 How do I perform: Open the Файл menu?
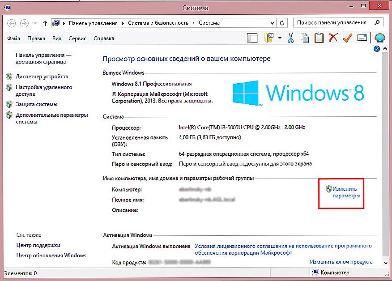pos(13,38)
